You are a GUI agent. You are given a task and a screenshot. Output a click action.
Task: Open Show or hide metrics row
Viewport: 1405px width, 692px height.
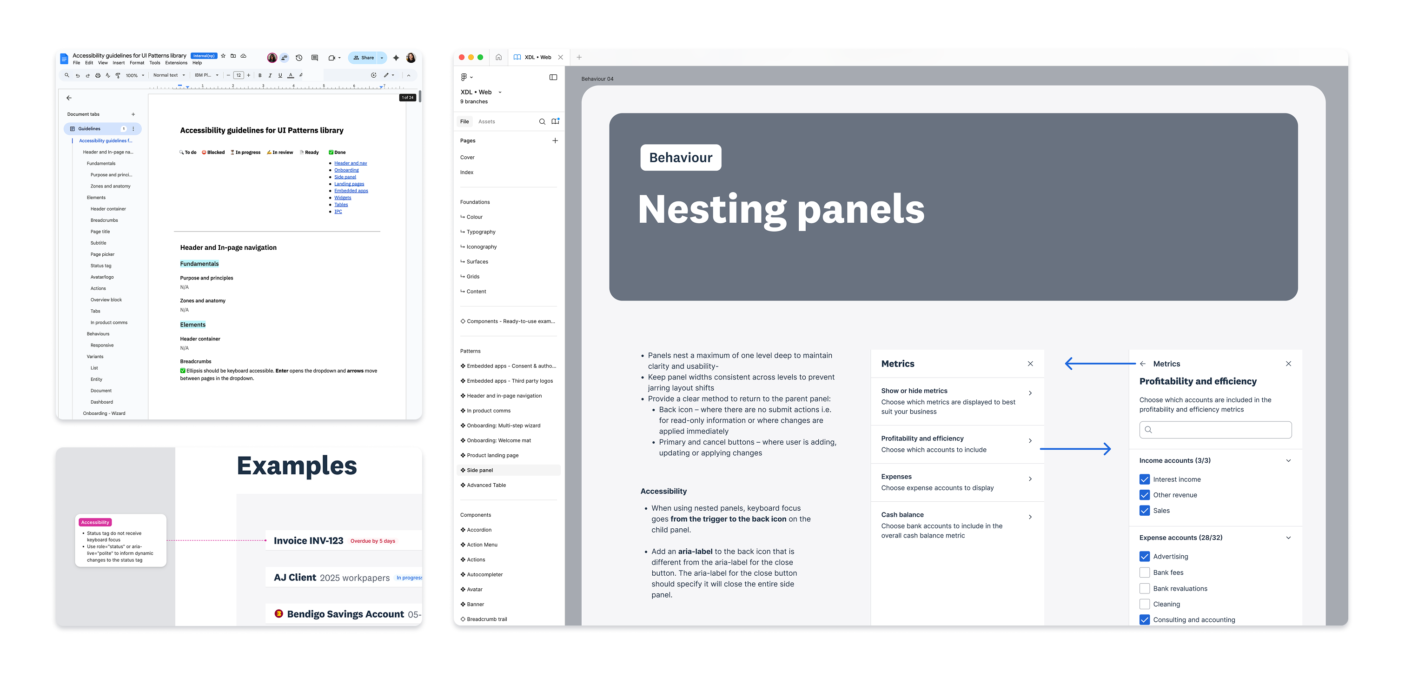coord(957,401)
